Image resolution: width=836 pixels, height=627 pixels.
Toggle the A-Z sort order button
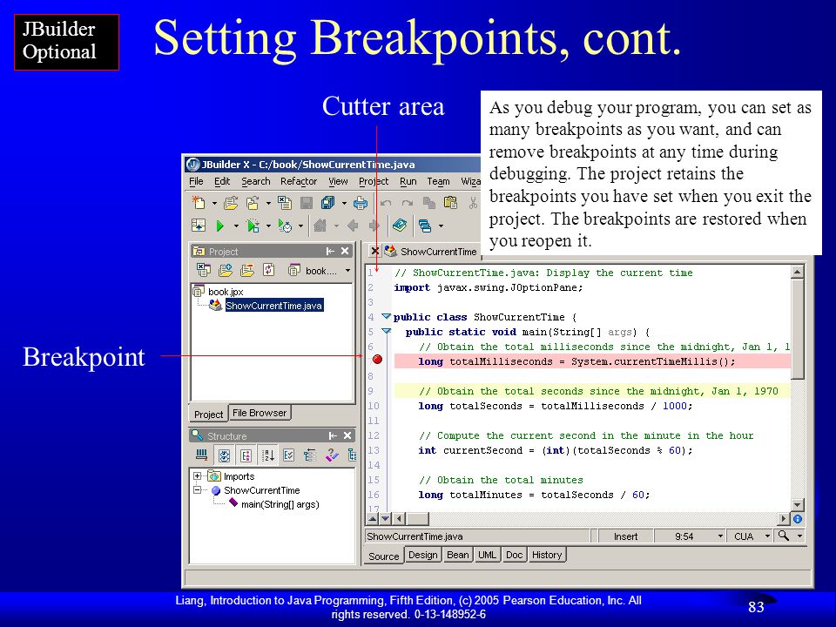[267, 455]
